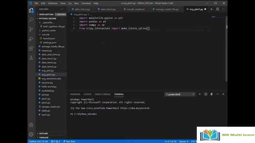Run Python file with play icon
255x143 pixels.
click(x=212, y=9)
